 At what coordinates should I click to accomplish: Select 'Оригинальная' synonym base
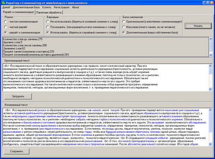(123, 21)
